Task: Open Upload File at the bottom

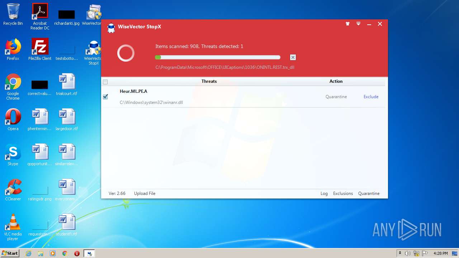Action: pyautogui.click(x=145, y=193)
